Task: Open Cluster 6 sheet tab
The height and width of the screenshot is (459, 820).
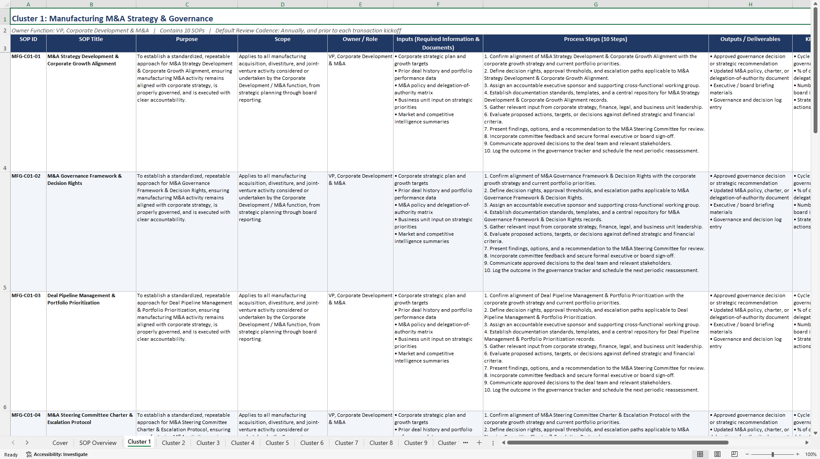Action: pyautogui.click(x=312, y=443)
